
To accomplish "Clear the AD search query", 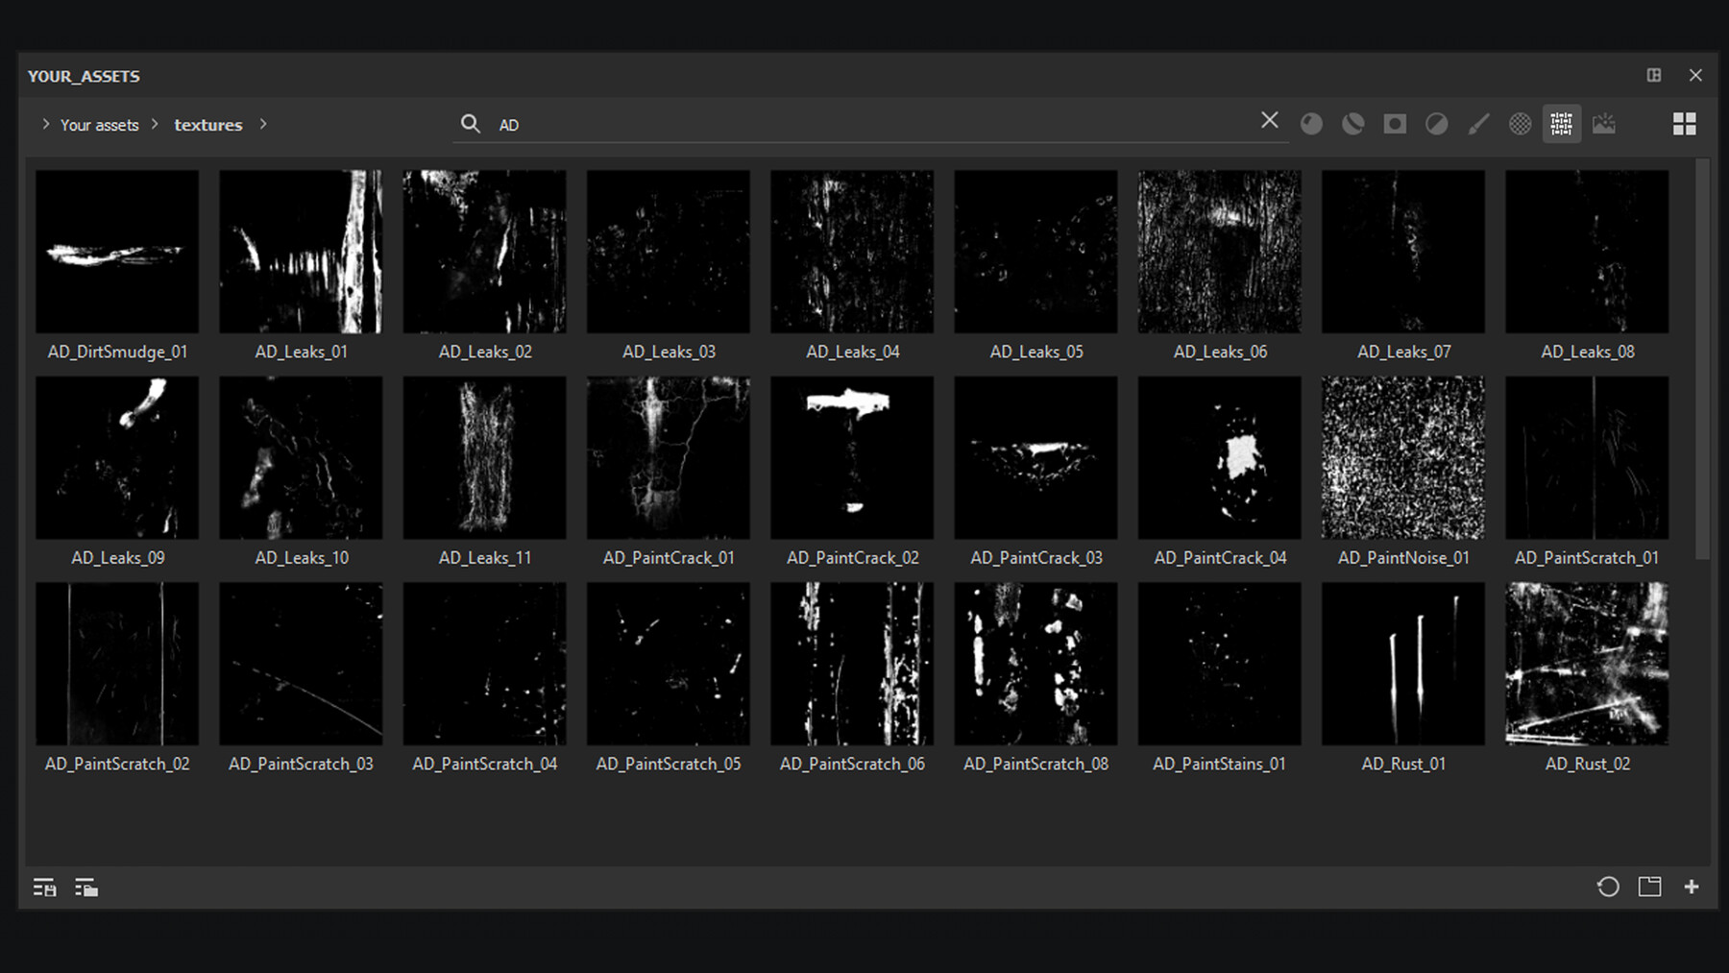I will (1269, 120).
